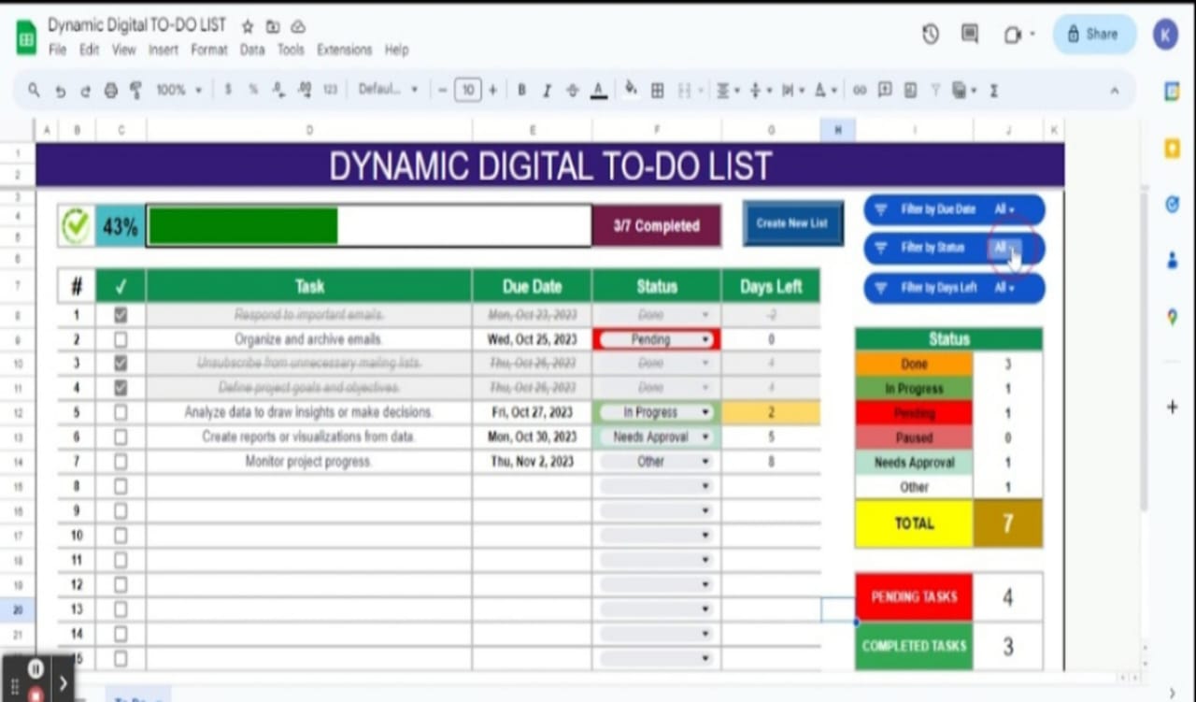
Task: Uncheck task 3 Unsubscribe from mailing lists
Action: pos(121,363)
